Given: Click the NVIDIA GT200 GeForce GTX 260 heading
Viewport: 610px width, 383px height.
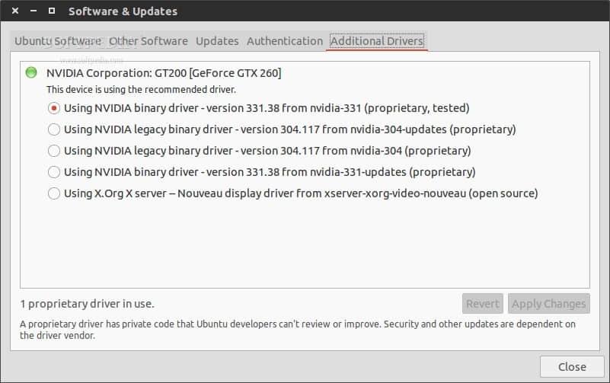Looking at the screenshot, I should (164, 73).
